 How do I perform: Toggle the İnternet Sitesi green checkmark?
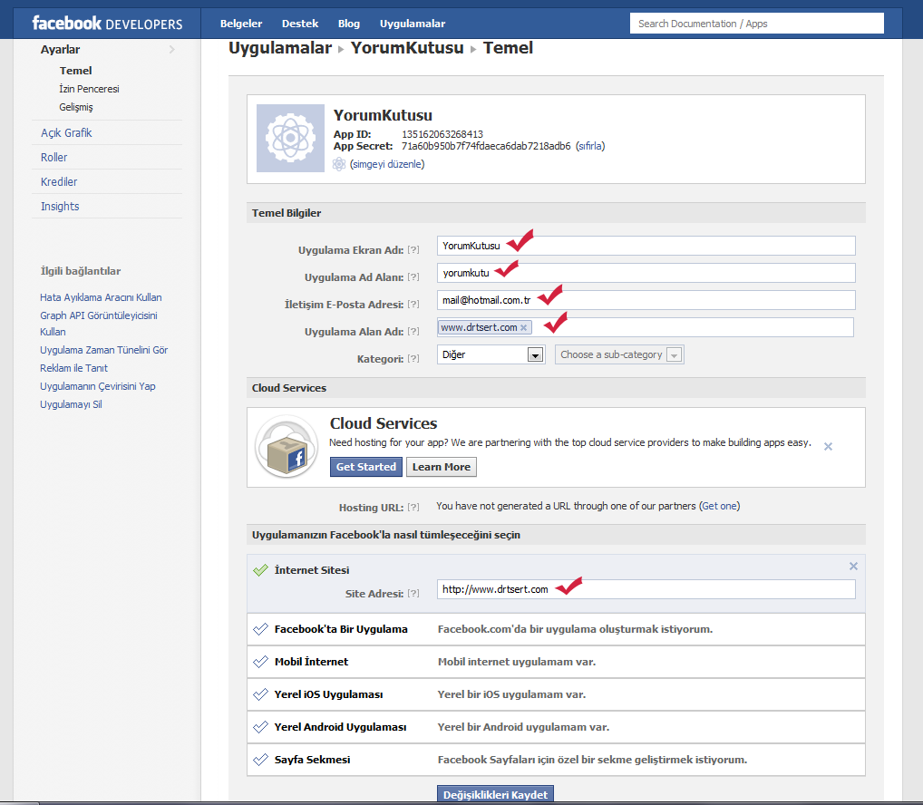pyautogui.click(x=260, y=569)
